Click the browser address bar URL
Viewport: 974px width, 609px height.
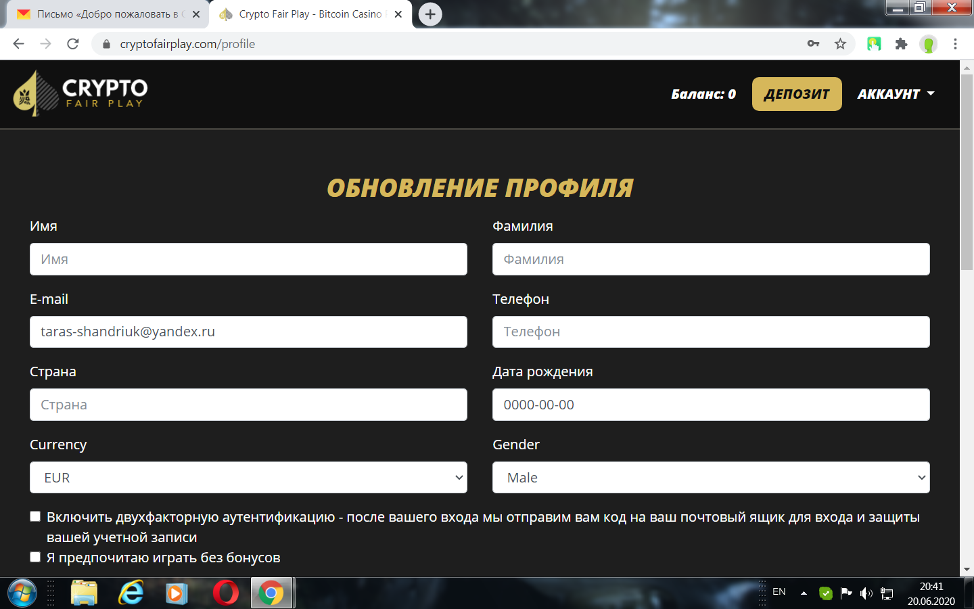tap(187, 44)
